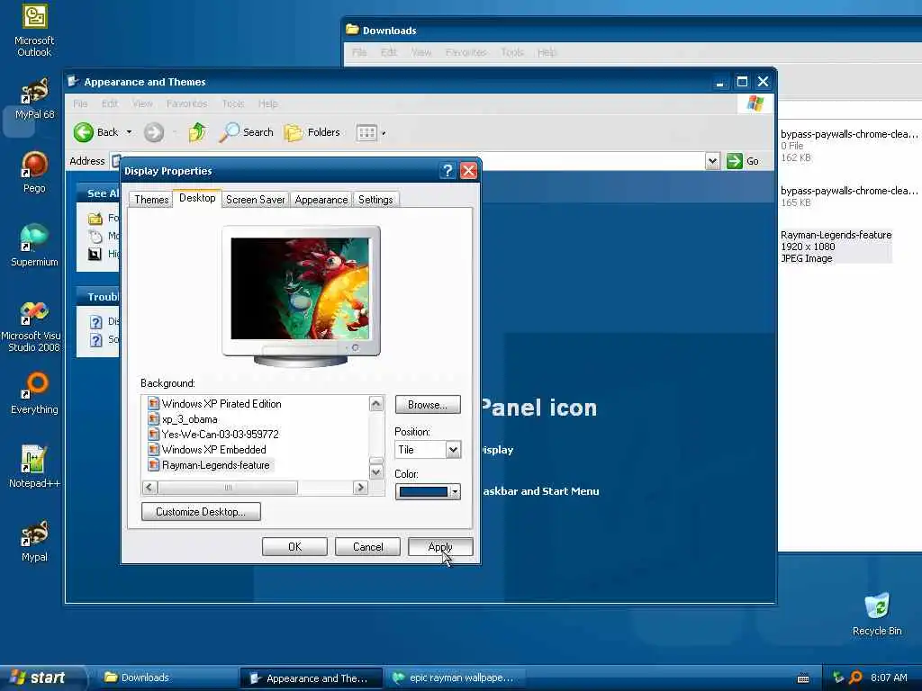Click the horizontal scrollbar thumb in background list

pyautogui.click(x=228, y=487)
